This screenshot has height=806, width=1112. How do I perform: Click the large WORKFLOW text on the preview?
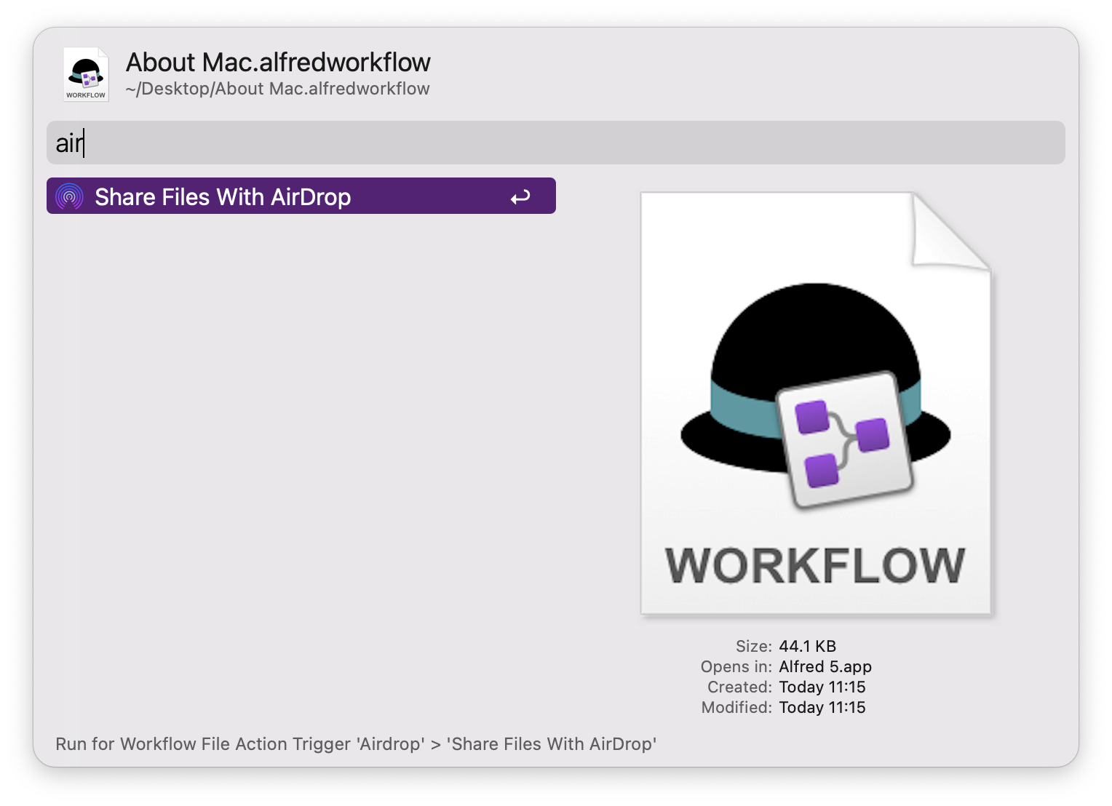point(815,565)
